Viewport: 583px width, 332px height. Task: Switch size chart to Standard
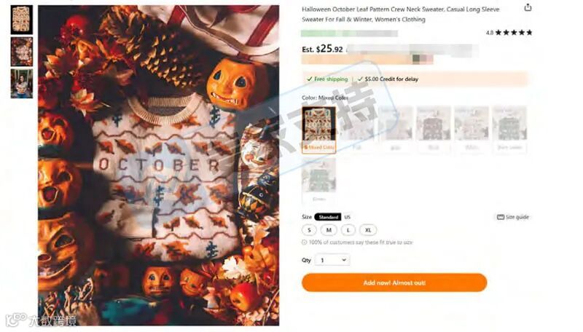click(328, 217)
